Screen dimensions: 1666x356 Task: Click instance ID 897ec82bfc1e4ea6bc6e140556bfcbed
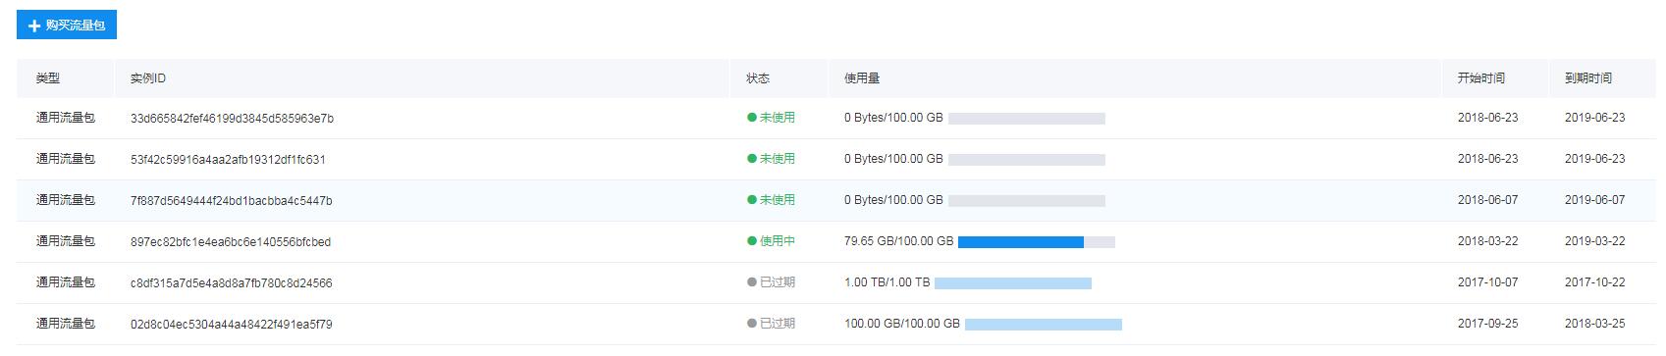tap(231, 242)
